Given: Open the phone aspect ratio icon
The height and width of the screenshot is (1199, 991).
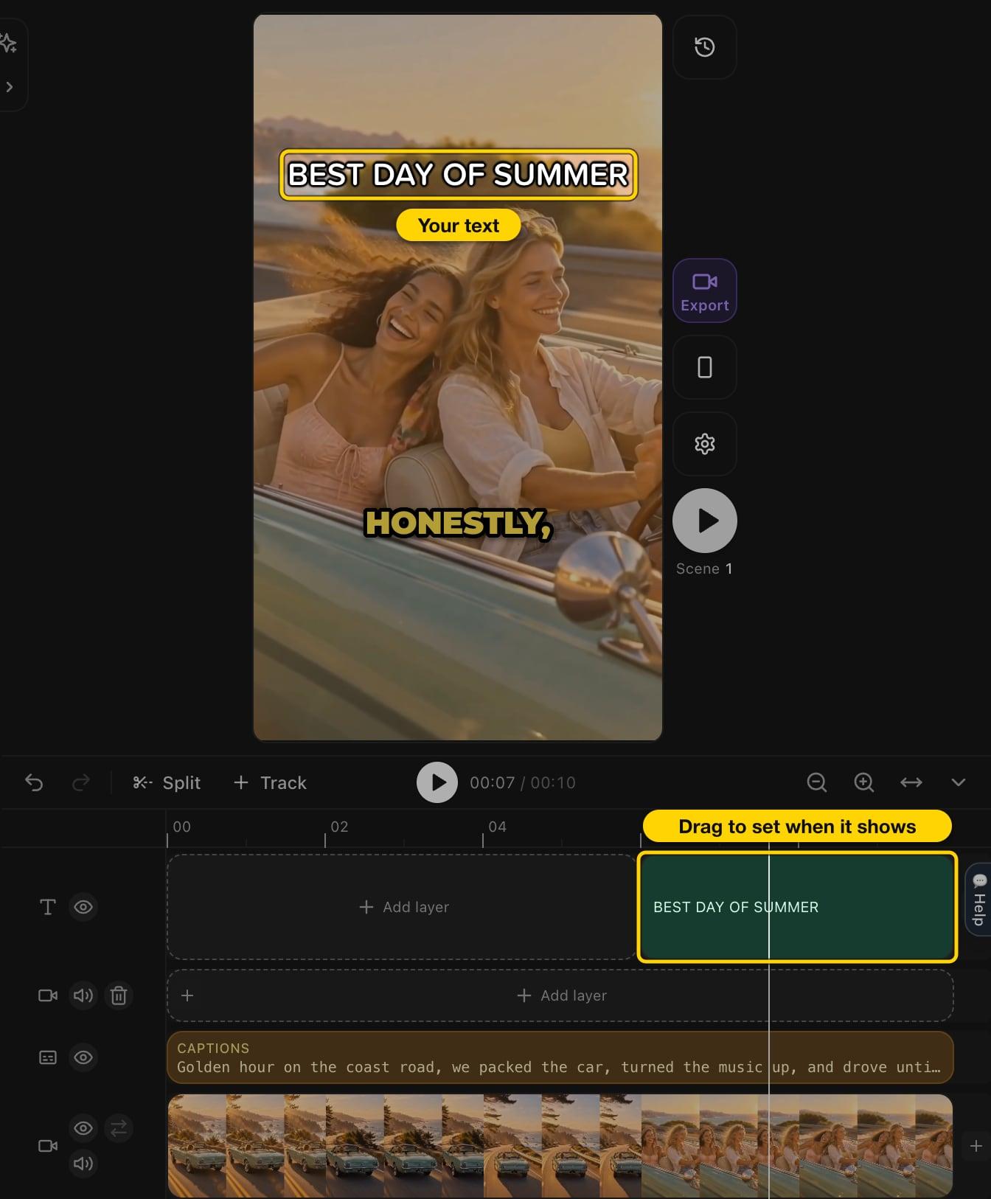Looking at the screenshot, I should (705, 367).
